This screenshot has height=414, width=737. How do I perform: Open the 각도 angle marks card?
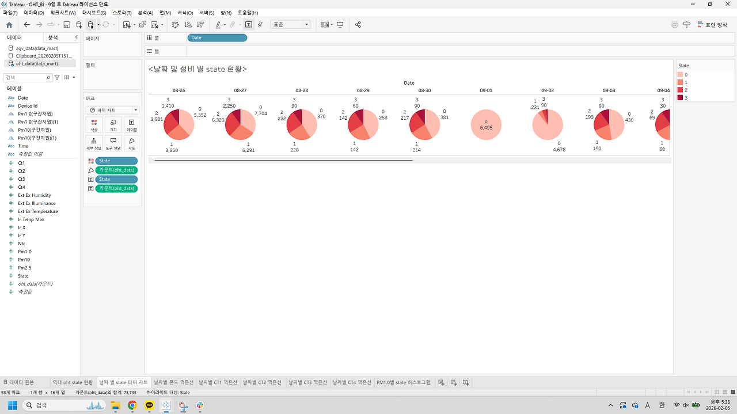pyautogui.click(x=132, y=143)
